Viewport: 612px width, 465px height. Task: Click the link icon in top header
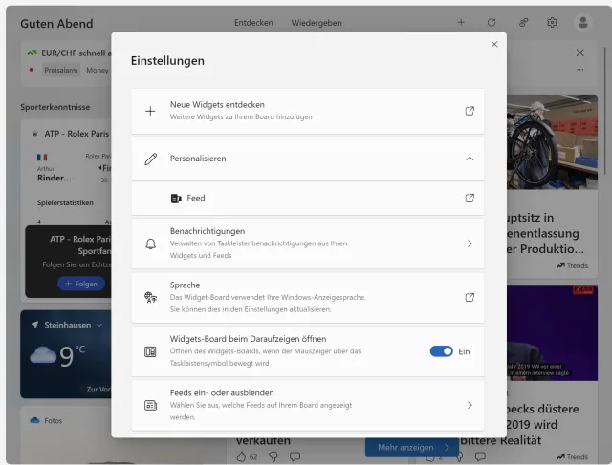(x=522, y=22)
